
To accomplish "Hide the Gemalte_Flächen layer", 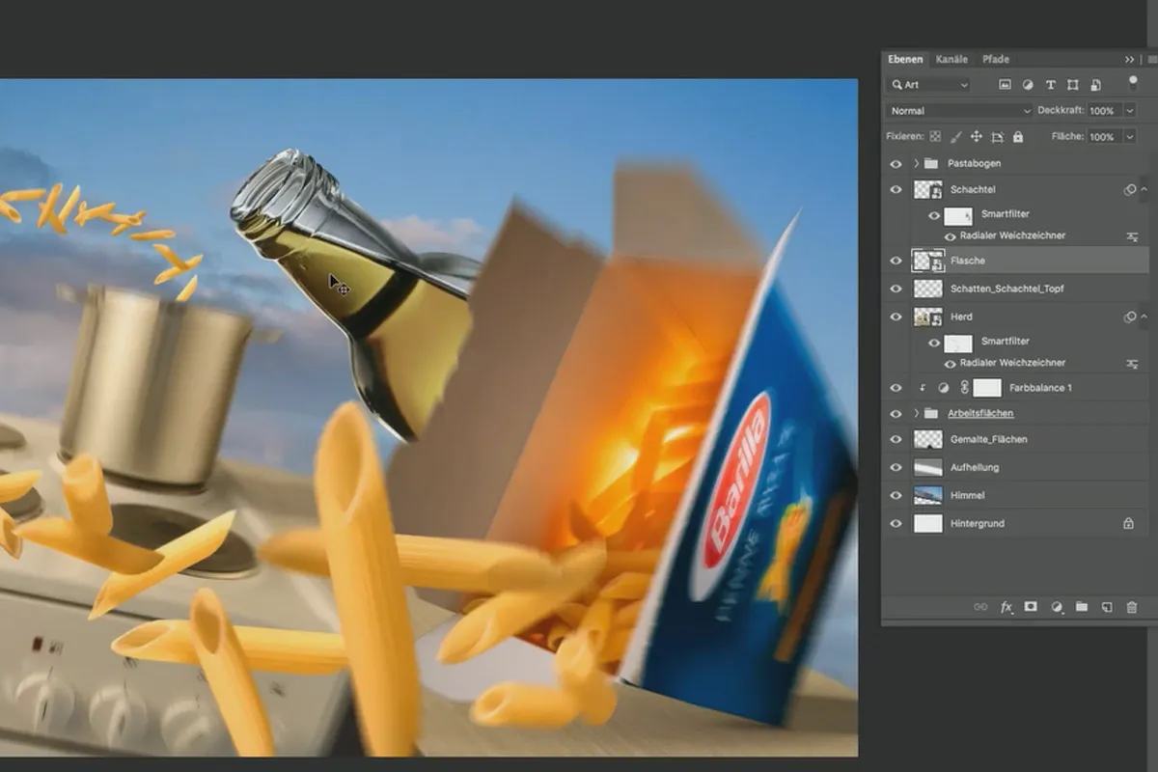I will pyautogui.click(x=896, y=439).
